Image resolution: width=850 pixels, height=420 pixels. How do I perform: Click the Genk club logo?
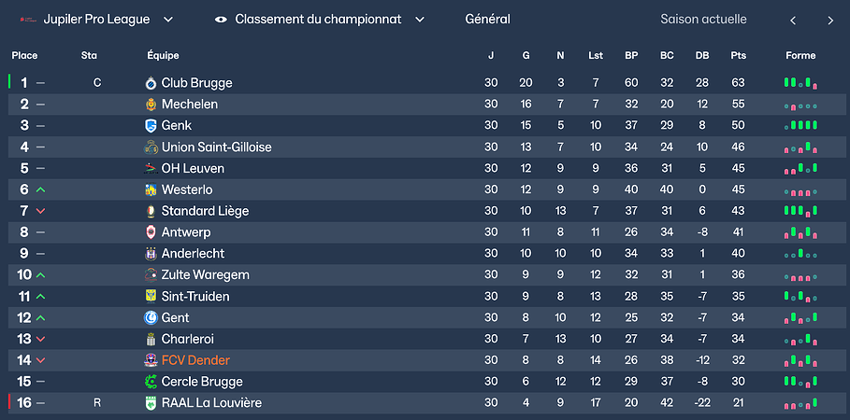[x=151, y=126]
